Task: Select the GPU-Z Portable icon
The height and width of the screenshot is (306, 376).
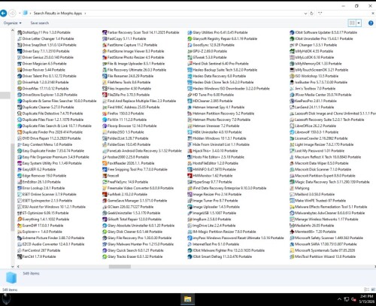Action: [190, 51]
